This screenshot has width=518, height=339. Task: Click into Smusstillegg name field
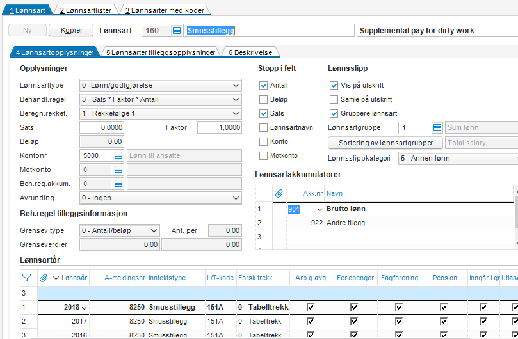tap(268, 30)
